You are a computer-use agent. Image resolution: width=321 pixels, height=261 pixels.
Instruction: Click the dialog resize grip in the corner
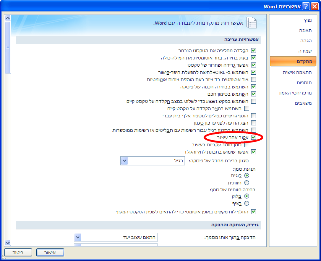(x=3, y=258)
